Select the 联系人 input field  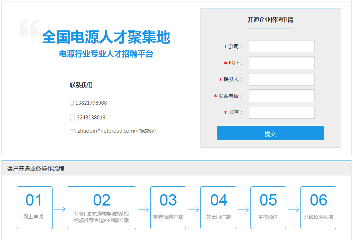(282, 79)
